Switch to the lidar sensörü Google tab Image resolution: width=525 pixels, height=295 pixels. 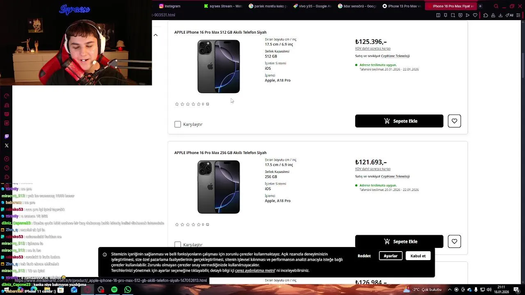tap(357, 6)
